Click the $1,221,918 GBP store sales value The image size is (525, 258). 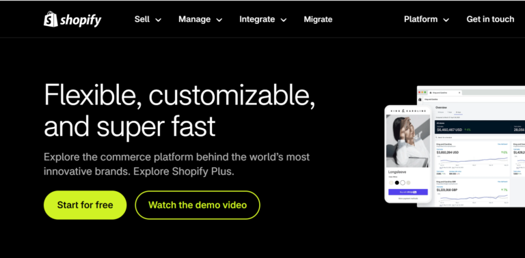(x=447, y=190)
